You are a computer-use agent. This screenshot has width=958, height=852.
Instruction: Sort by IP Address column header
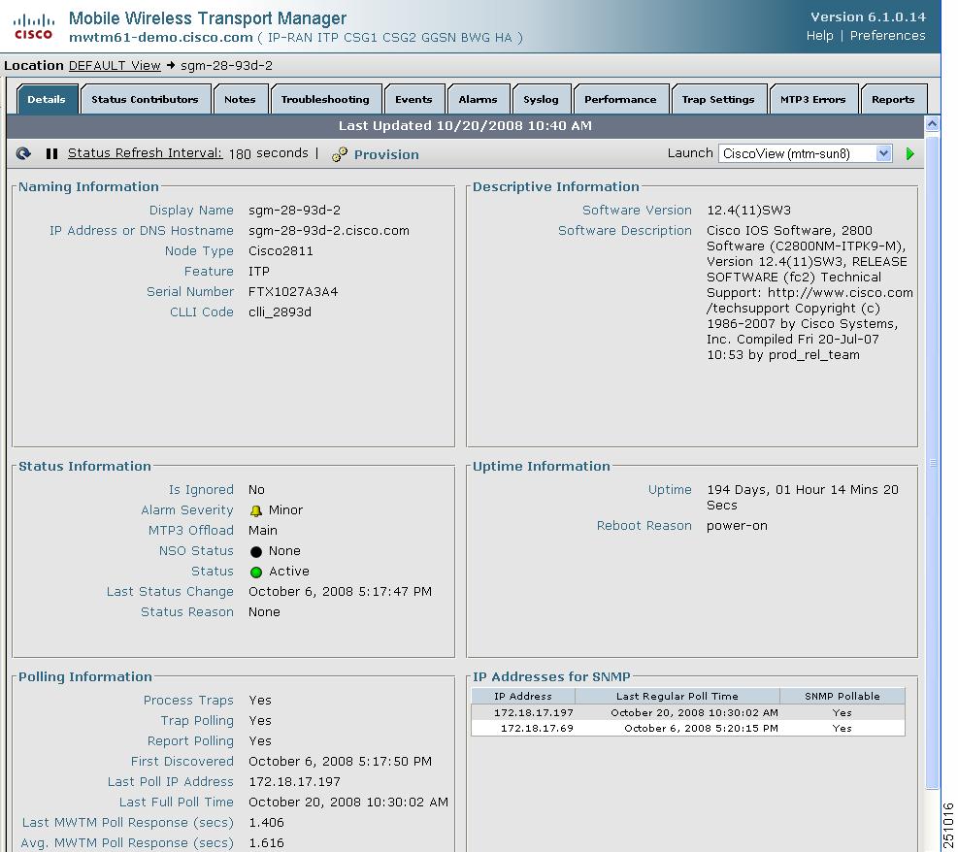pos(522,696)
